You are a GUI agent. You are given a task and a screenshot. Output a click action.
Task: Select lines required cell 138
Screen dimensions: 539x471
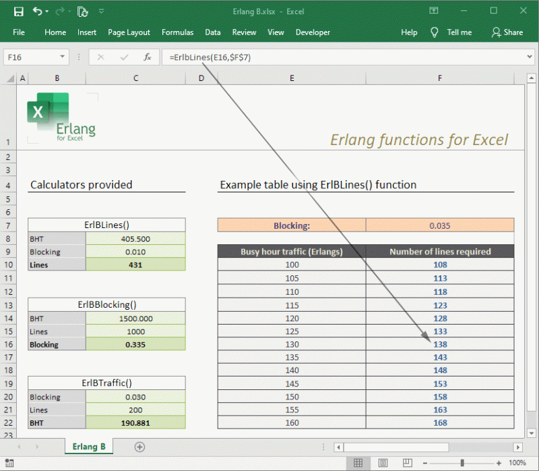(x=440, y=344)
